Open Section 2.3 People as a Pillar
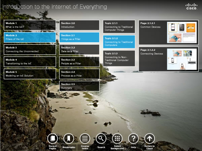The width and height of the screenshot is (202, 151). (x=79, y=61)
